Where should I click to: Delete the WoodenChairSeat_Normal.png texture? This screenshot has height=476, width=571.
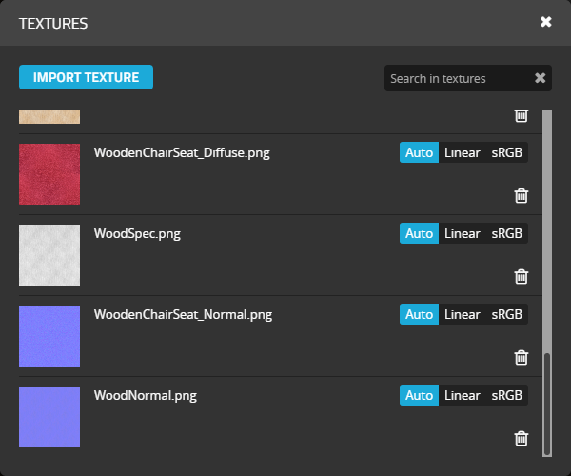pos(521,357)
